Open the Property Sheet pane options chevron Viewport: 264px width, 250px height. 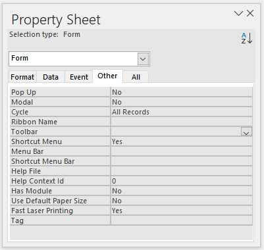point(238,13)
